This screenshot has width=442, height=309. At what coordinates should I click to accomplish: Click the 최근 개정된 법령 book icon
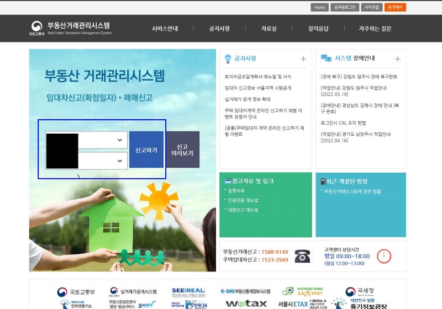tap(323, 181)
